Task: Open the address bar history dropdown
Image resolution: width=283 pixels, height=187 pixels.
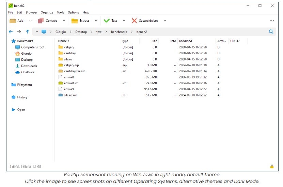Action: 37,32
